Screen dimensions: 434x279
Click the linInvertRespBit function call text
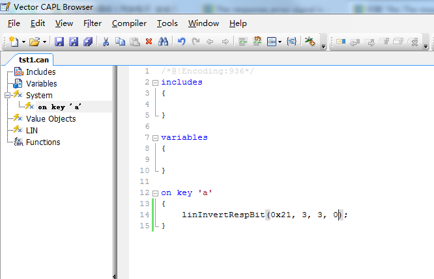223,215
